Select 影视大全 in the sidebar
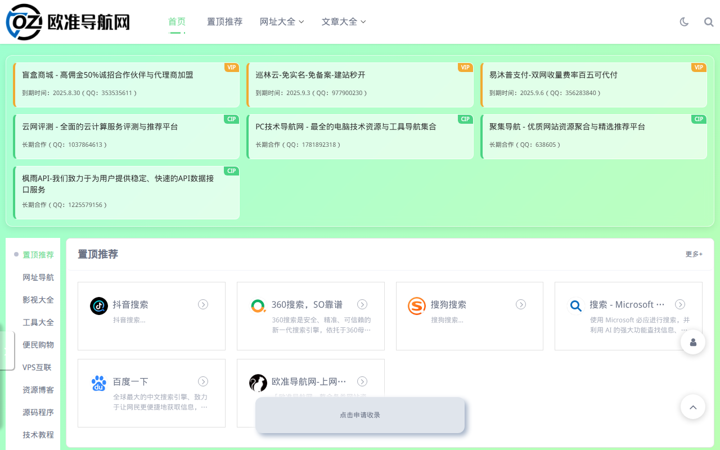720x450 pixels. click(38, 300)
